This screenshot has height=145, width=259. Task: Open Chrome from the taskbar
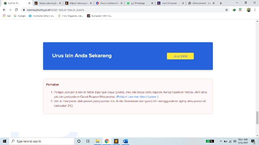pos(107,141)
